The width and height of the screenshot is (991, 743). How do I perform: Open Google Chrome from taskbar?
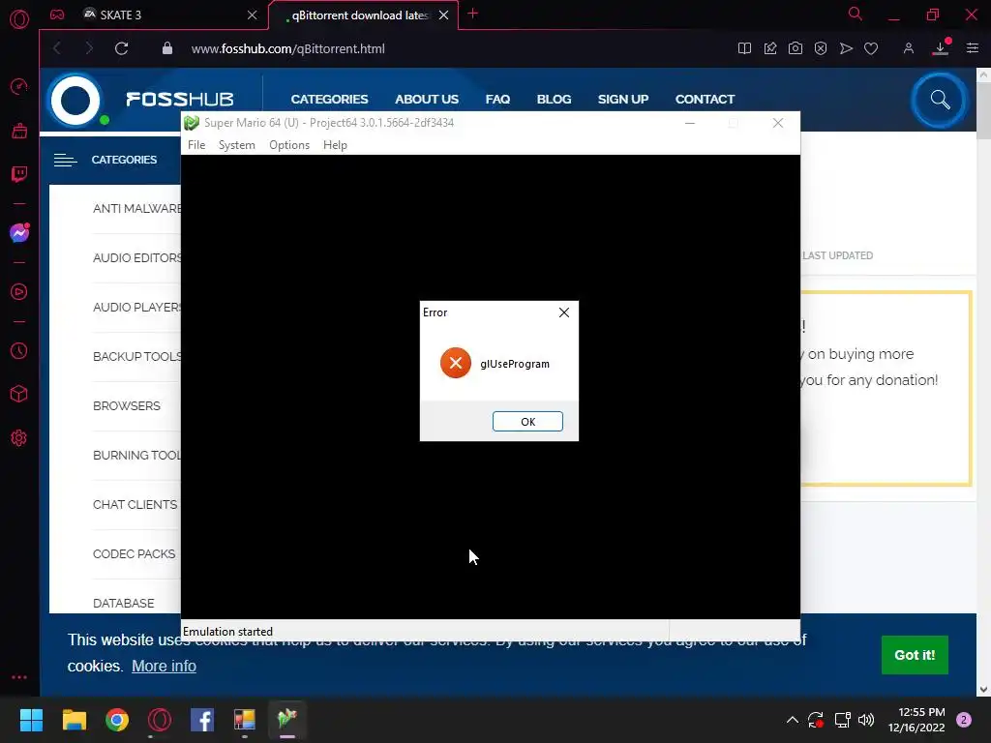point(117,720)
